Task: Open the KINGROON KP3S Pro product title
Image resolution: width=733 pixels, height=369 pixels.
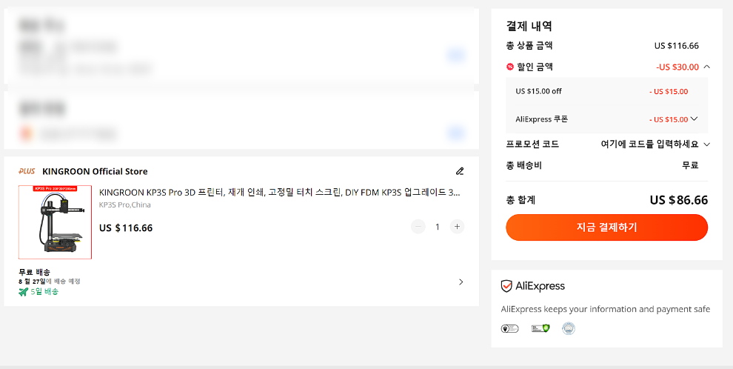Action: pyautogui.click(x=279, y=193)
